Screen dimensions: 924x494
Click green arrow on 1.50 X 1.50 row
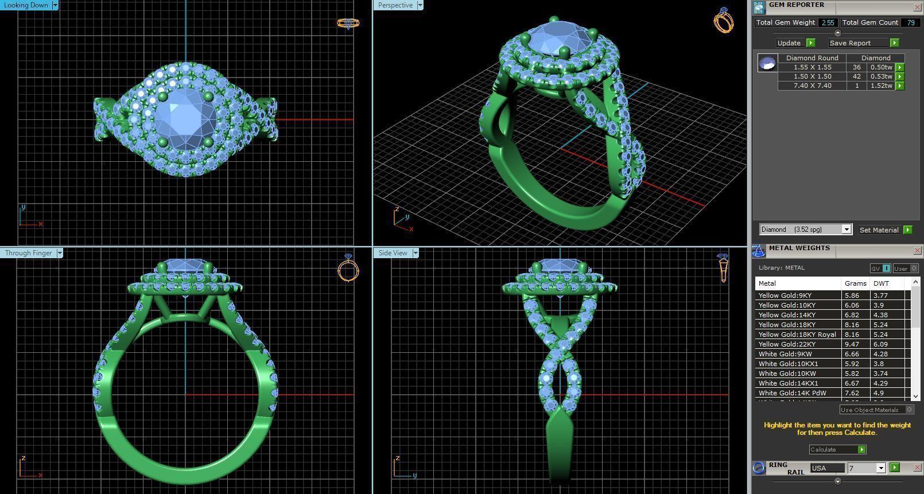pos(899,76)
